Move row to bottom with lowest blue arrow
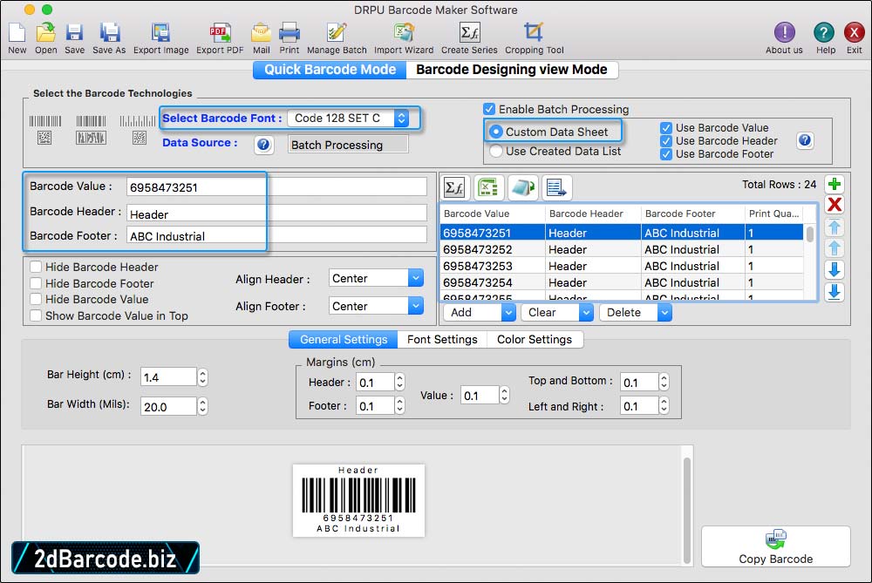This screenshot has width=872, height=583. click(x=835, y=292)
